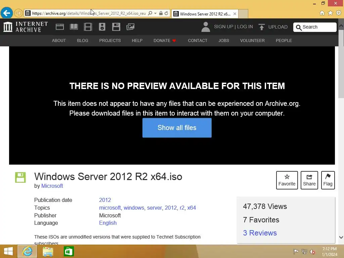Go back with the browser Back arrow
Image resolution: width=344 pixels, height=258 pixels.
pyautogui.click(x=7, y=13)
